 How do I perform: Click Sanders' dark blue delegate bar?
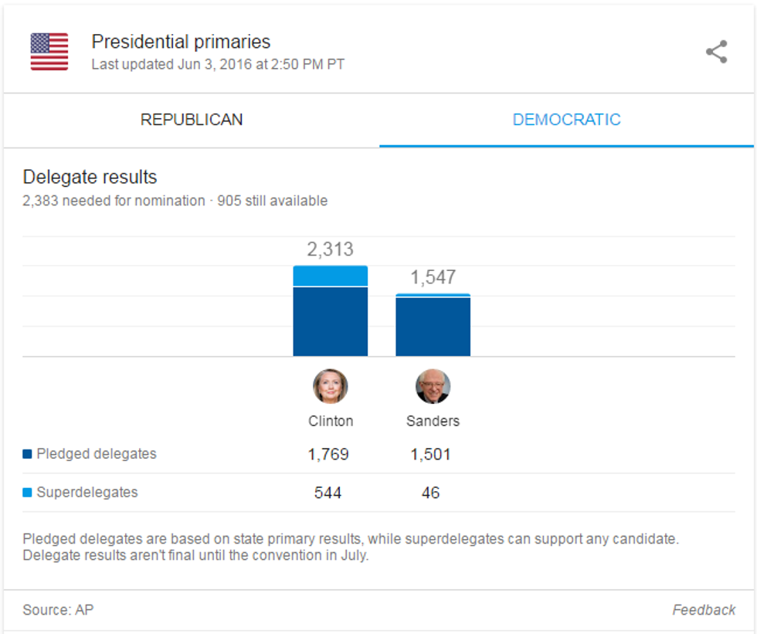(433, 327)
